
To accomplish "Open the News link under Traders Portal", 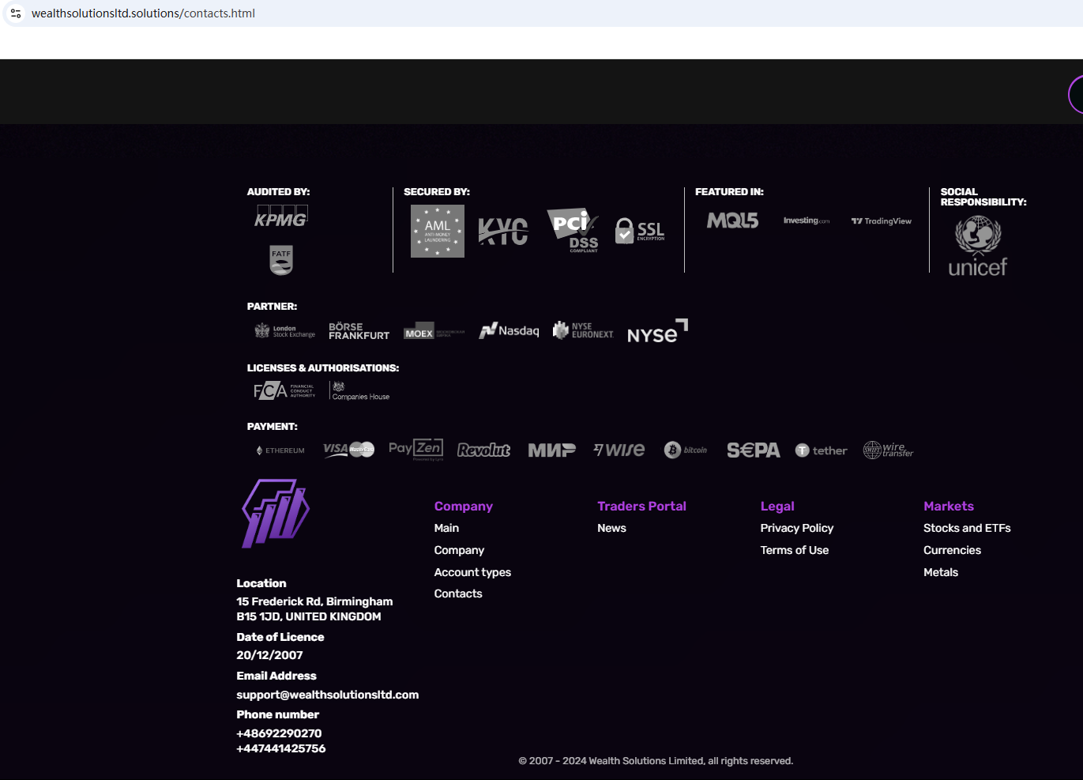I will 611,528.
